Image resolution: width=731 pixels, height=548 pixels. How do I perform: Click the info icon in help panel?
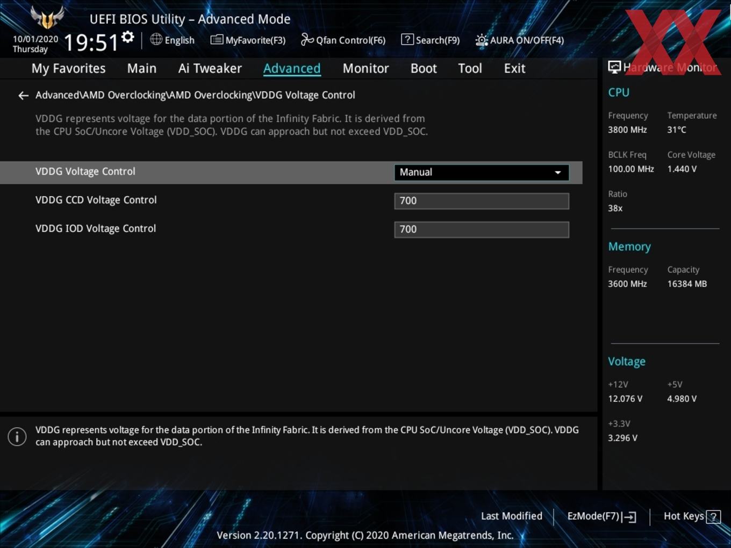click(17, 436)
